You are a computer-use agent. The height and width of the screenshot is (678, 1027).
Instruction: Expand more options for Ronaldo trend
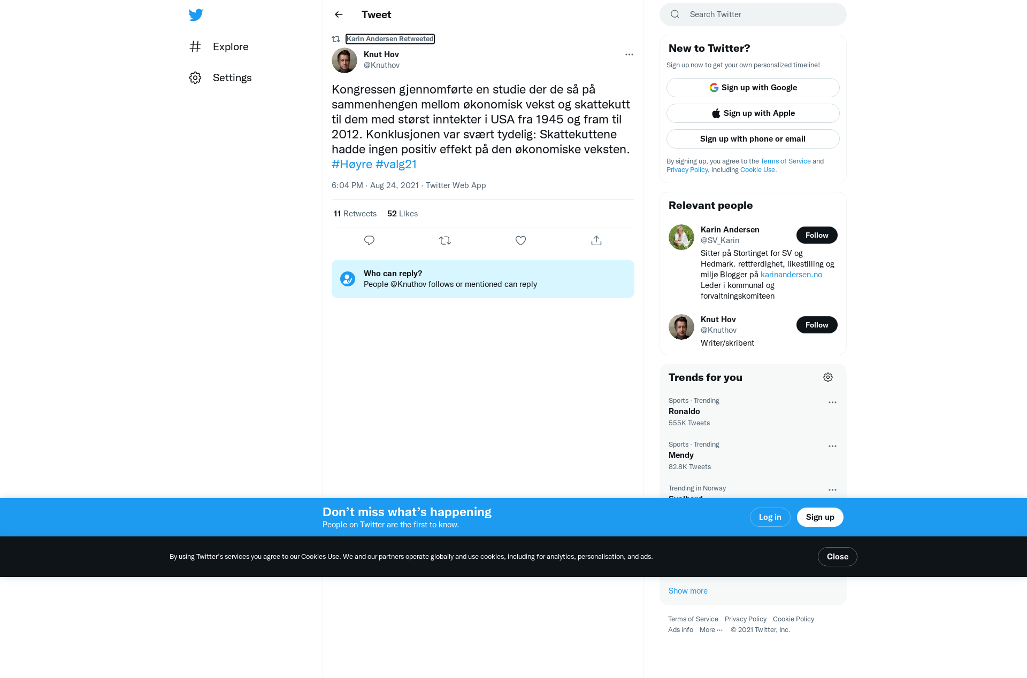click(x=832, y=402)
